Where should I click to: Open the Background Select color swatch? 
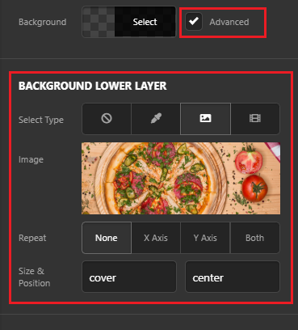click(x=129, y=22)
